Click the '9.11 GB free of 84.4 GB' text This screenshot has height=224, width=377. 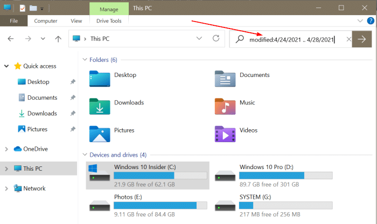(144, 214)
